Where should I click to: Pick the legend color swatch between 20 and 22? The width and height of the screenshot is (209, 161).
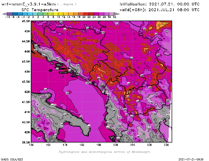(86, 14)
